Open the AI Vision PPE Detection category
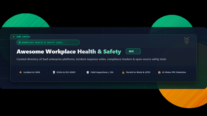This screenshot has width=207, height=116. pyautogui.click(x=173, y=72)
